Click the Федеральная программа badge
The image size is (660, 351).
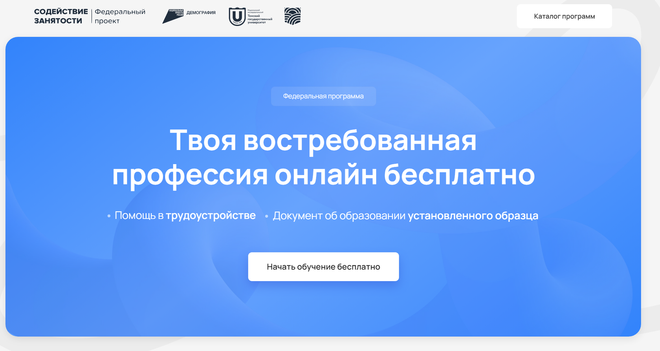tap(323, 96)
